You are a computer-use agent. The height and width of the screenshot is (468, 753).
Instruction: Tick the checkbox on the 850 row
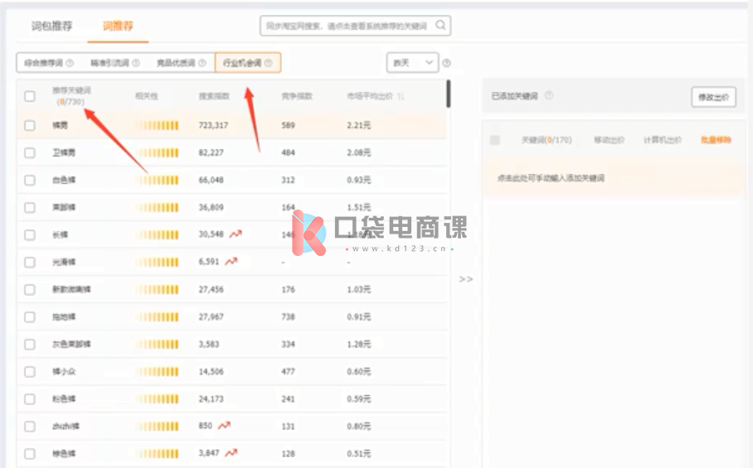pos(30,426)
